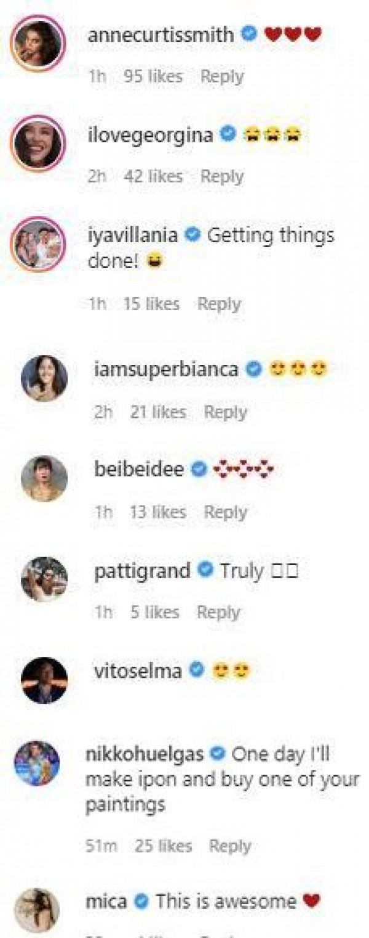Image resolution: width=369 pixels, height=938 pixels.
Task: View the 42 likes on ilovegeorgina's comment
Action: 153,176
